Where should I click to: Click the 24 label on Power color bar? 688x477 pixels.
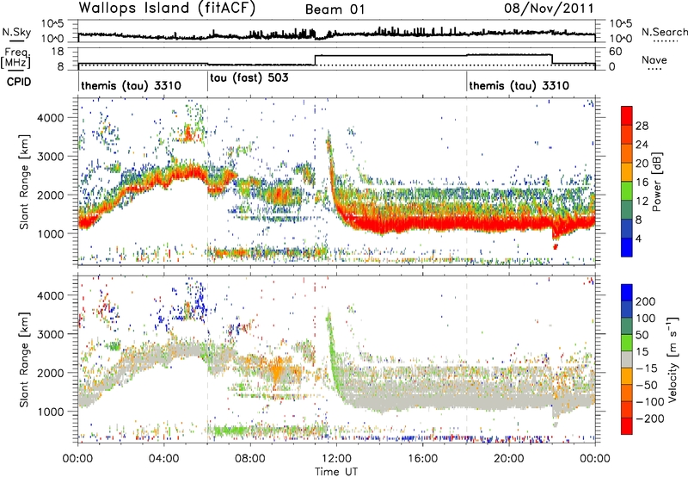(642, 145)
